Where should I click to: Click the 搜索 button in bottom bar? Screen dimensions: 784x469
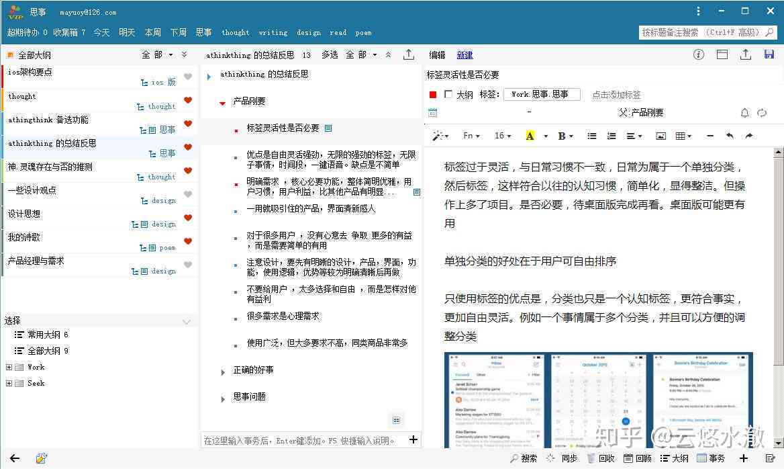[x=524, y=458]
